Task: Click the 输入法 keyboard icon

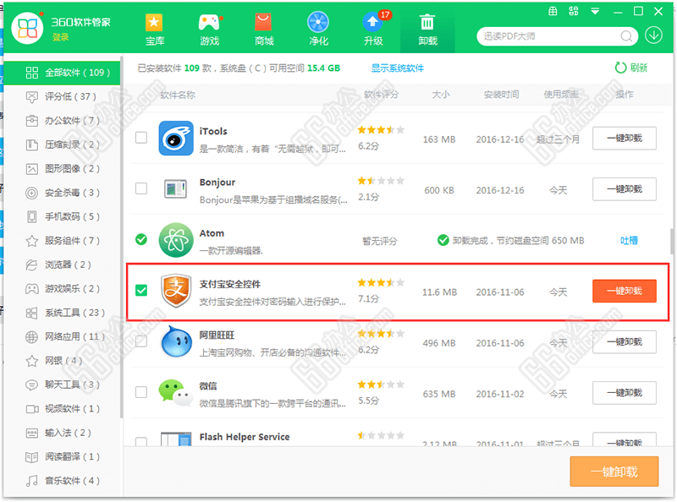Action: pos(31,433)
